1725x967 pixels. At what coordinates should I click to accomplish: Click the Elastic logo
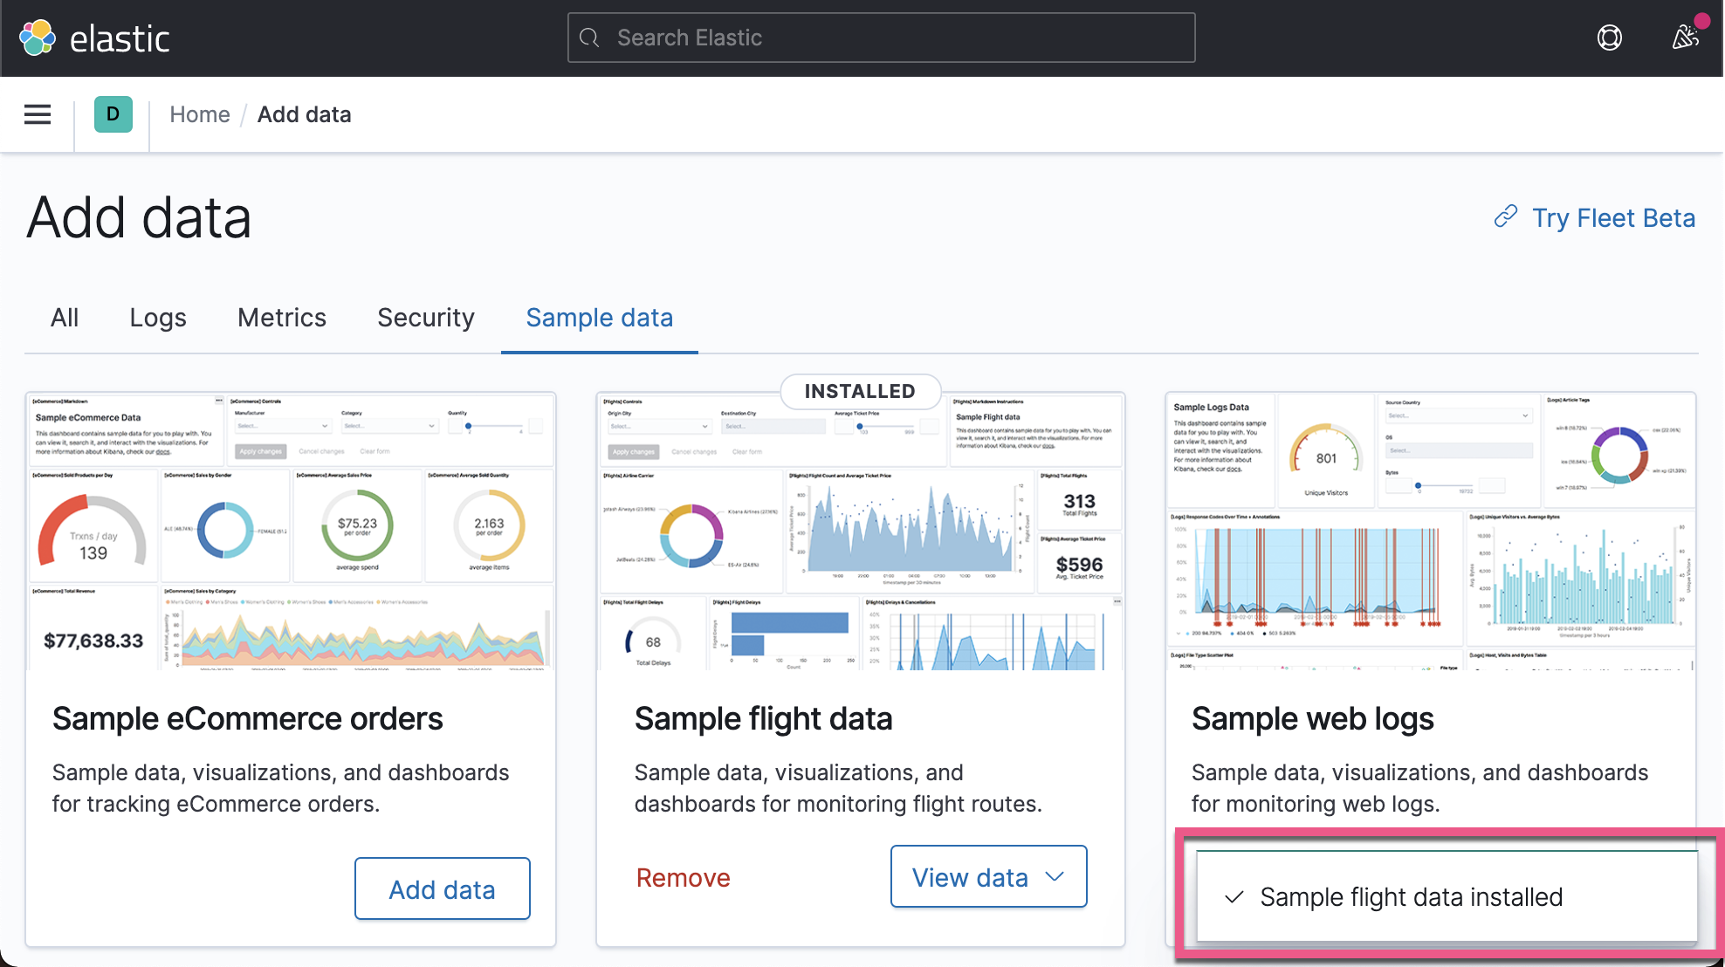point(94,38)
